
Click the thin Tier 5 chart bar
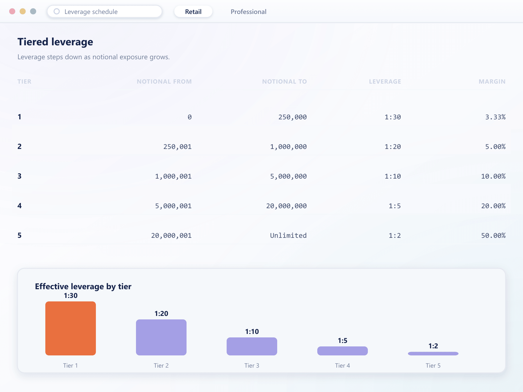[433, 354]
